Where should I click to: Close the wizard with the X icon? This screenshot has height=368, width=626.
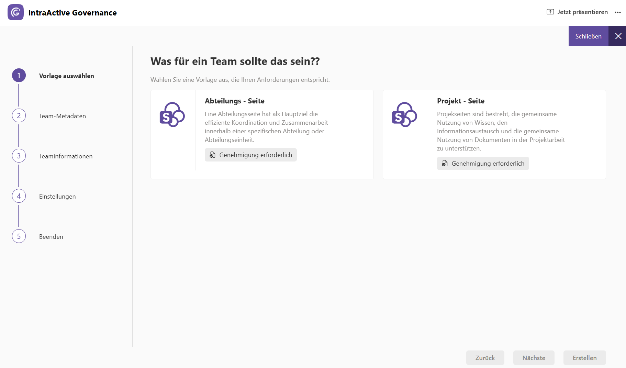pos(618,36)
